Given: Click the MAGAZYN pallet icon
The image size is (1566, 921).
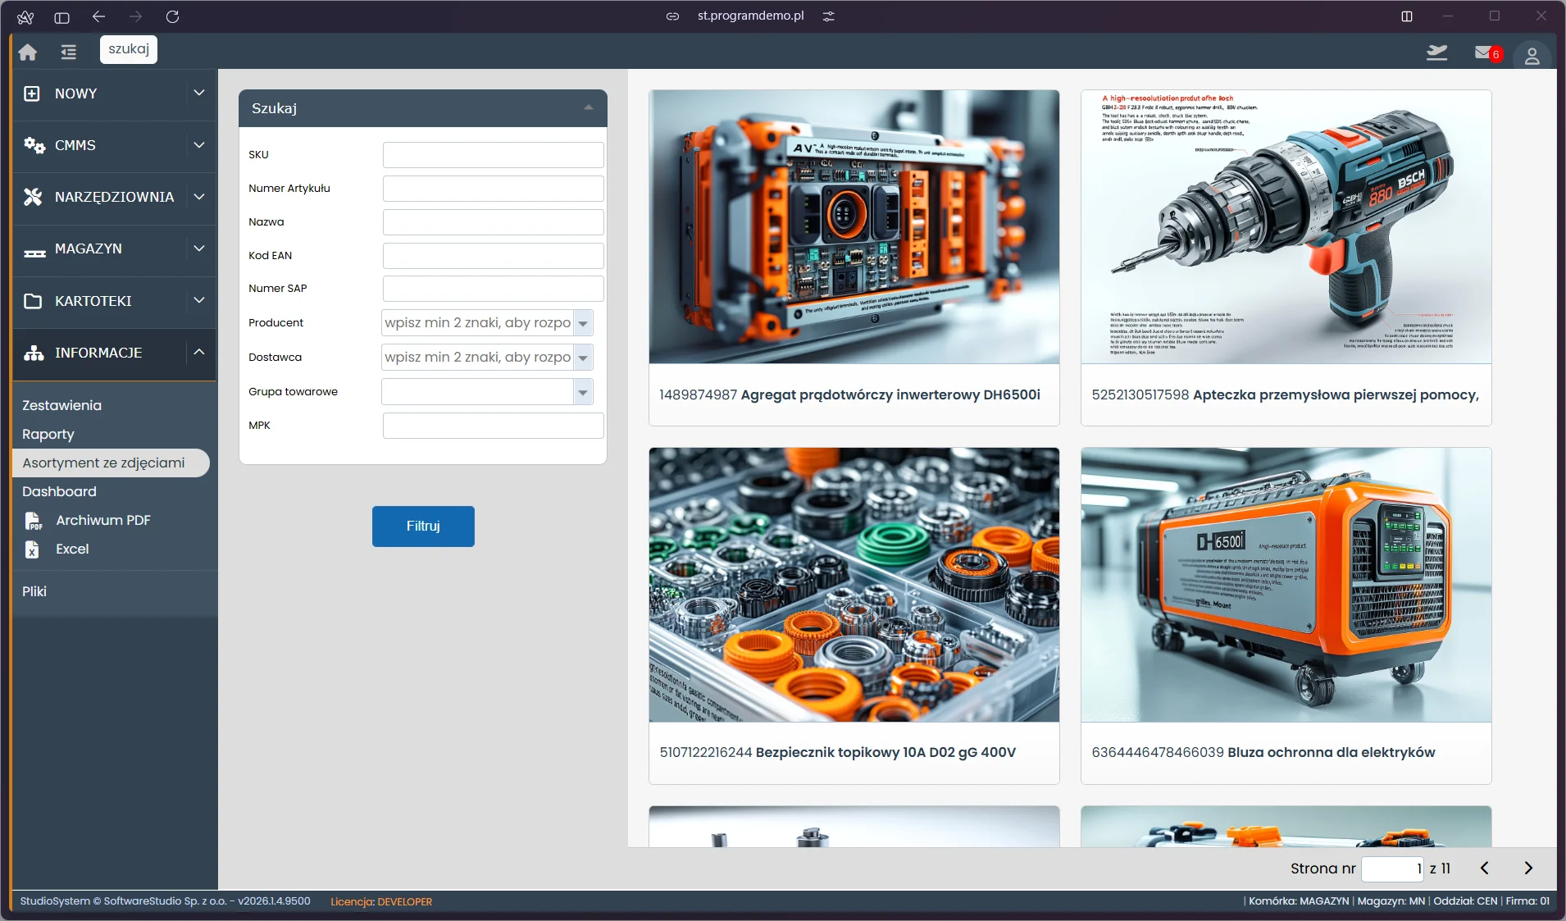Looking at the screenshot, I should 34,252.
